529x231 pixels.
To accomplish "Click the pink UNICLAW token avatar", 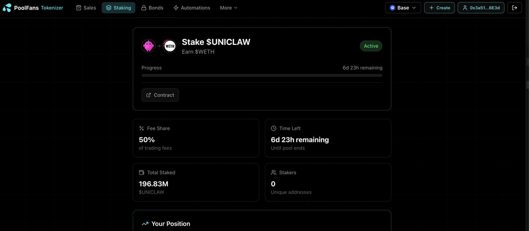I will 149,46.
